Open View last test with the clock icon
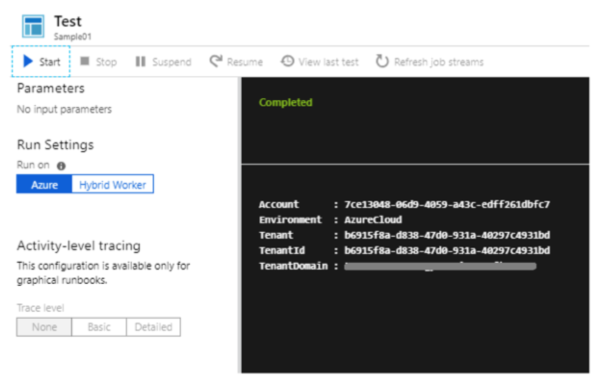Screen dimensions: 599x380 click(x=287, y=61)
